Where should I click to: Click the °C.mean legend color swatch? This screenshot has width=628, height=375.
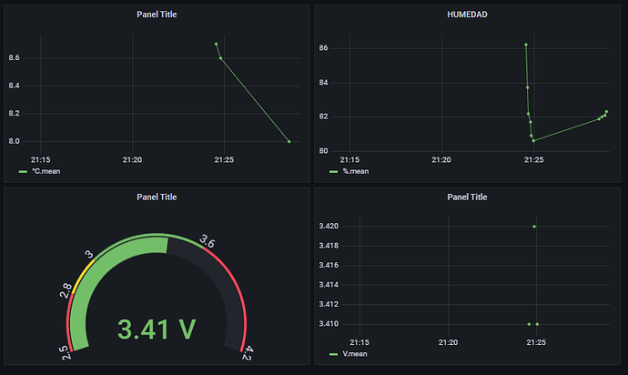[x=23, y=172]
